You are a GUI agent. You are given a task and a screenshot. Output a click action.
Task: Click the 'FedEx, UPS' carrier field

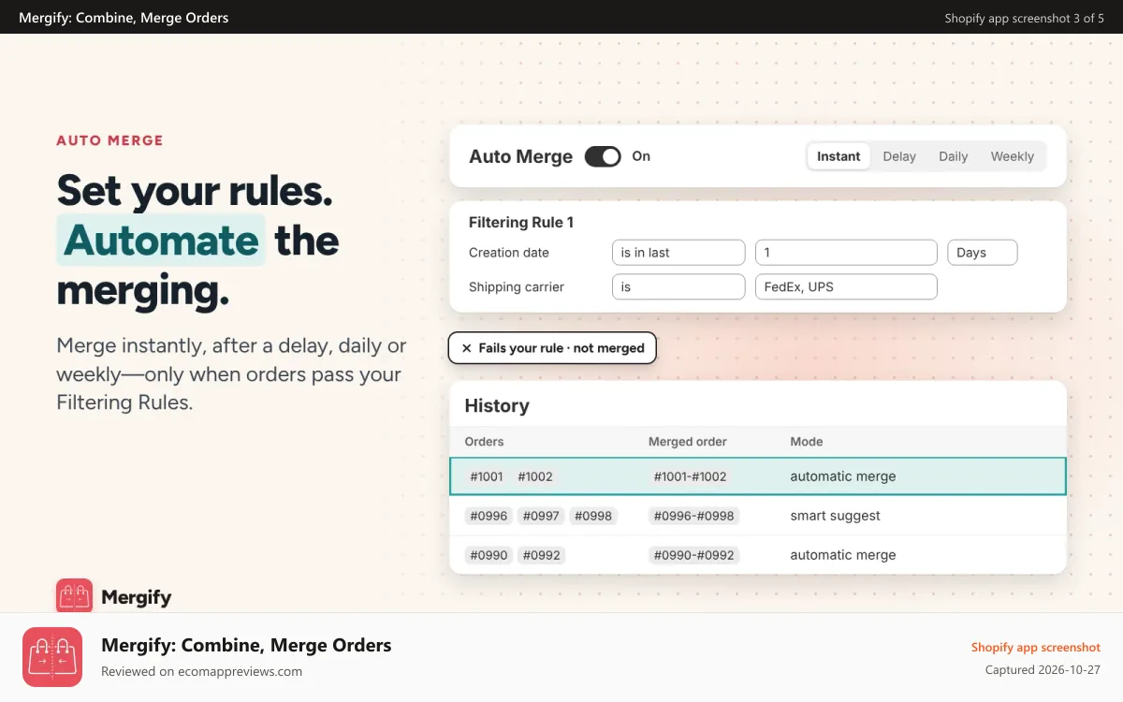[x=846, y=287]
